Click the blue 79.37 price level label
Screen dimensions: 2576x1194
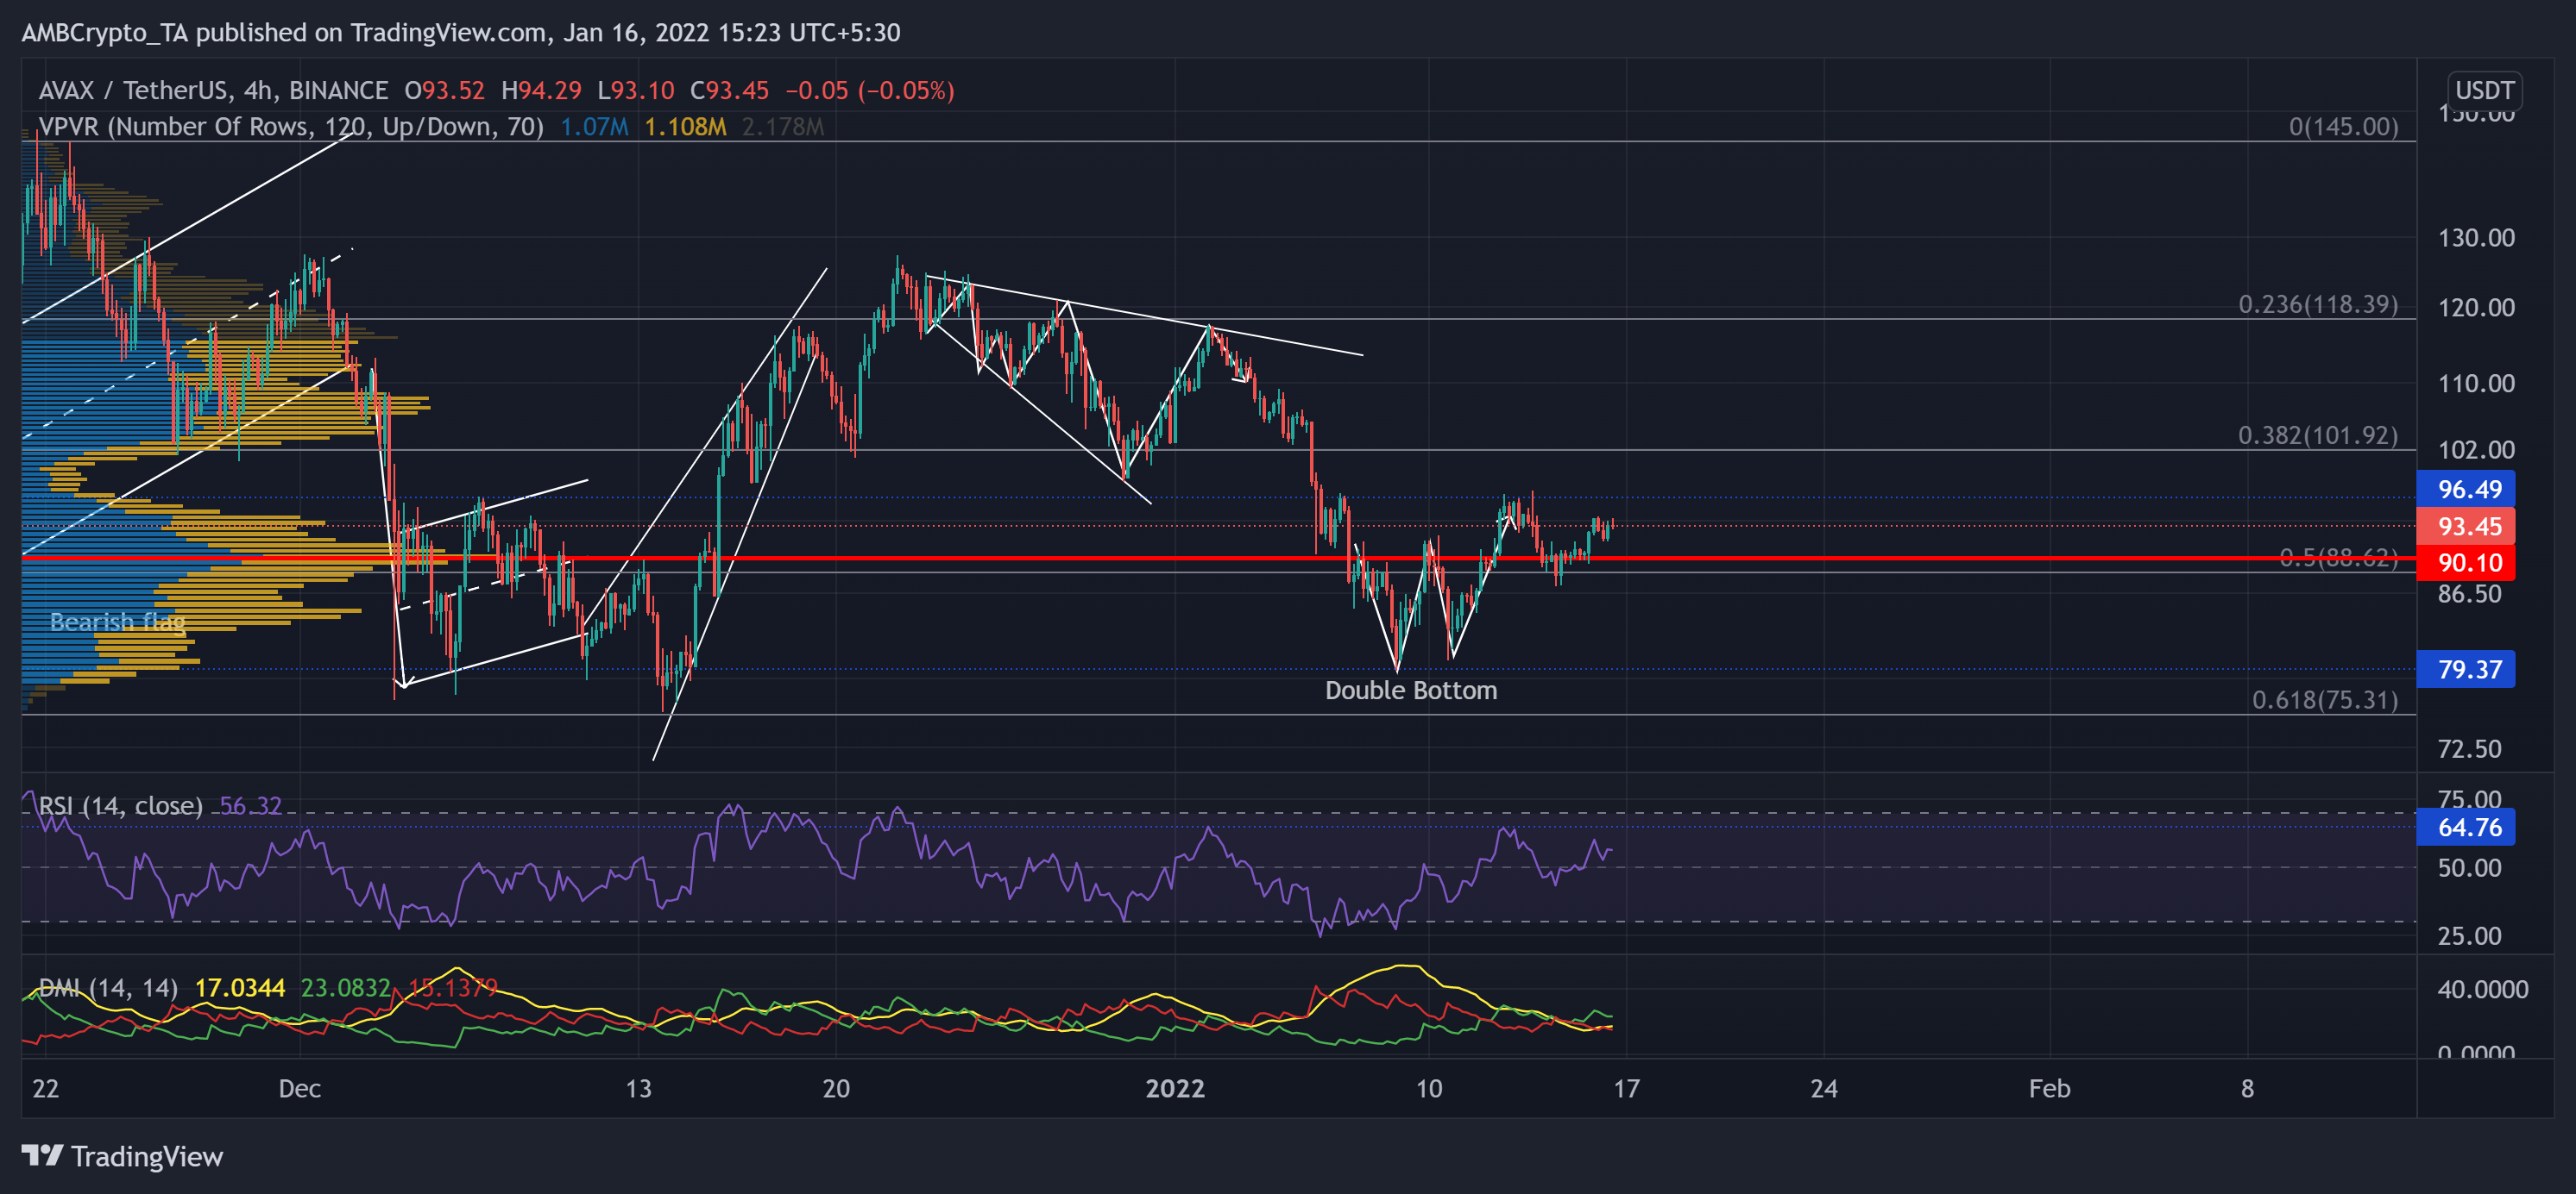(2467, 670)
